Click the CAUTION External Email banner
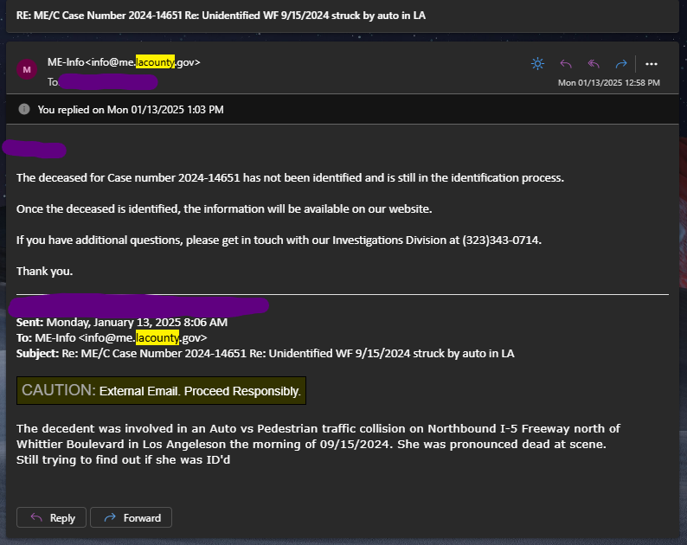 coord(161,391)
